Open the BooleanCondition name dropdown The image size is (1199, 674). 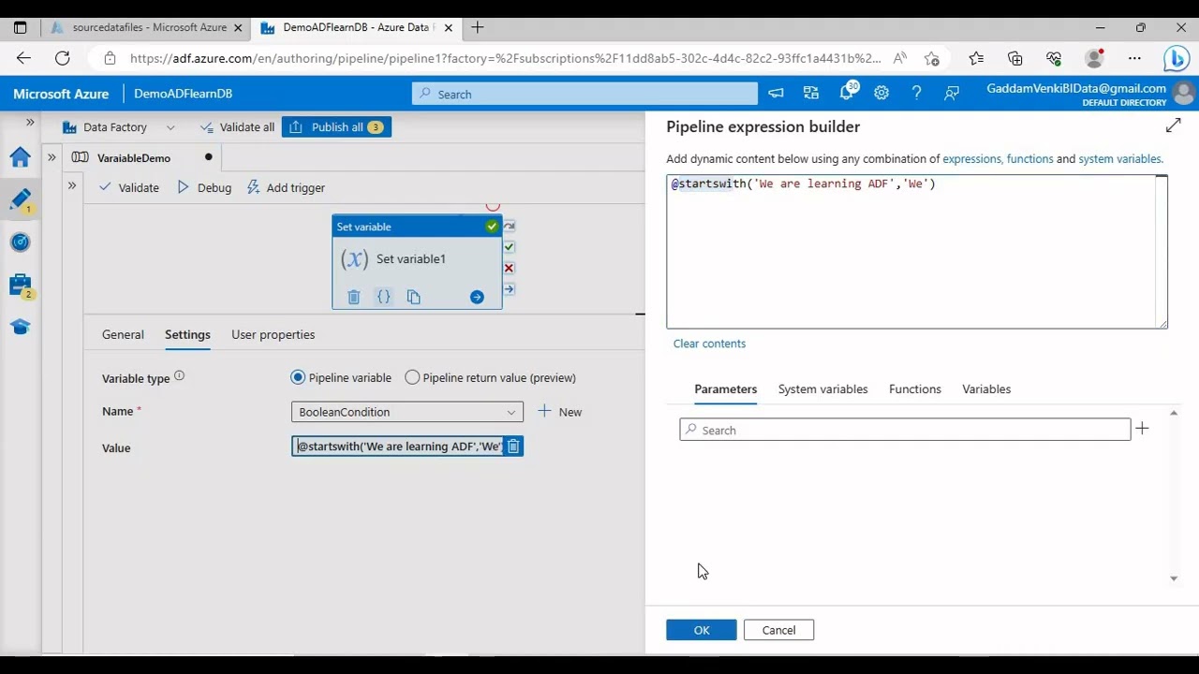407,412
